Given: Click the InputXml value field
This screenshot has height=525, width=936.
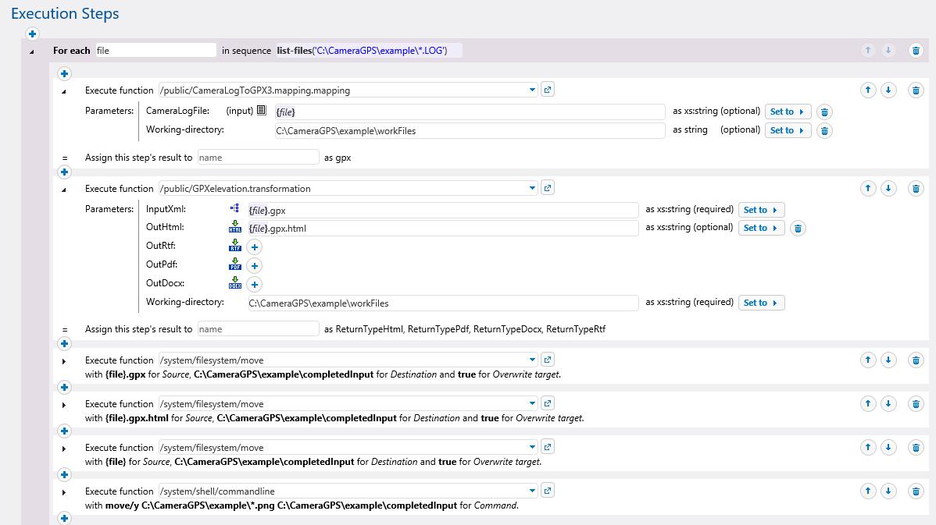Looking at the screenshot, I should point(443,211).
